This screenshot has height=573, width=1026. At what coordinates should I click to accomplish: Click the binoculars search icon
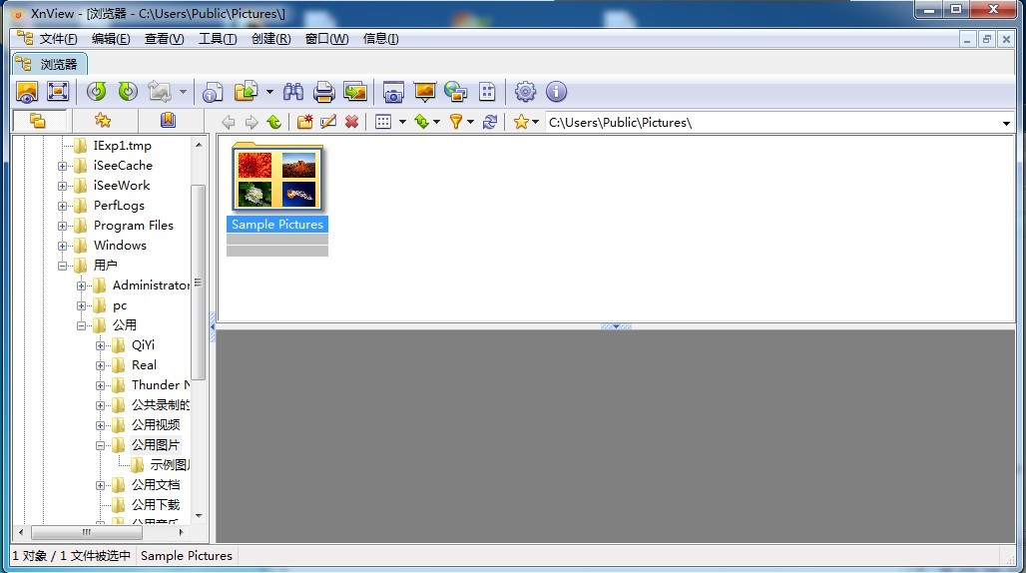click(293, 92)
